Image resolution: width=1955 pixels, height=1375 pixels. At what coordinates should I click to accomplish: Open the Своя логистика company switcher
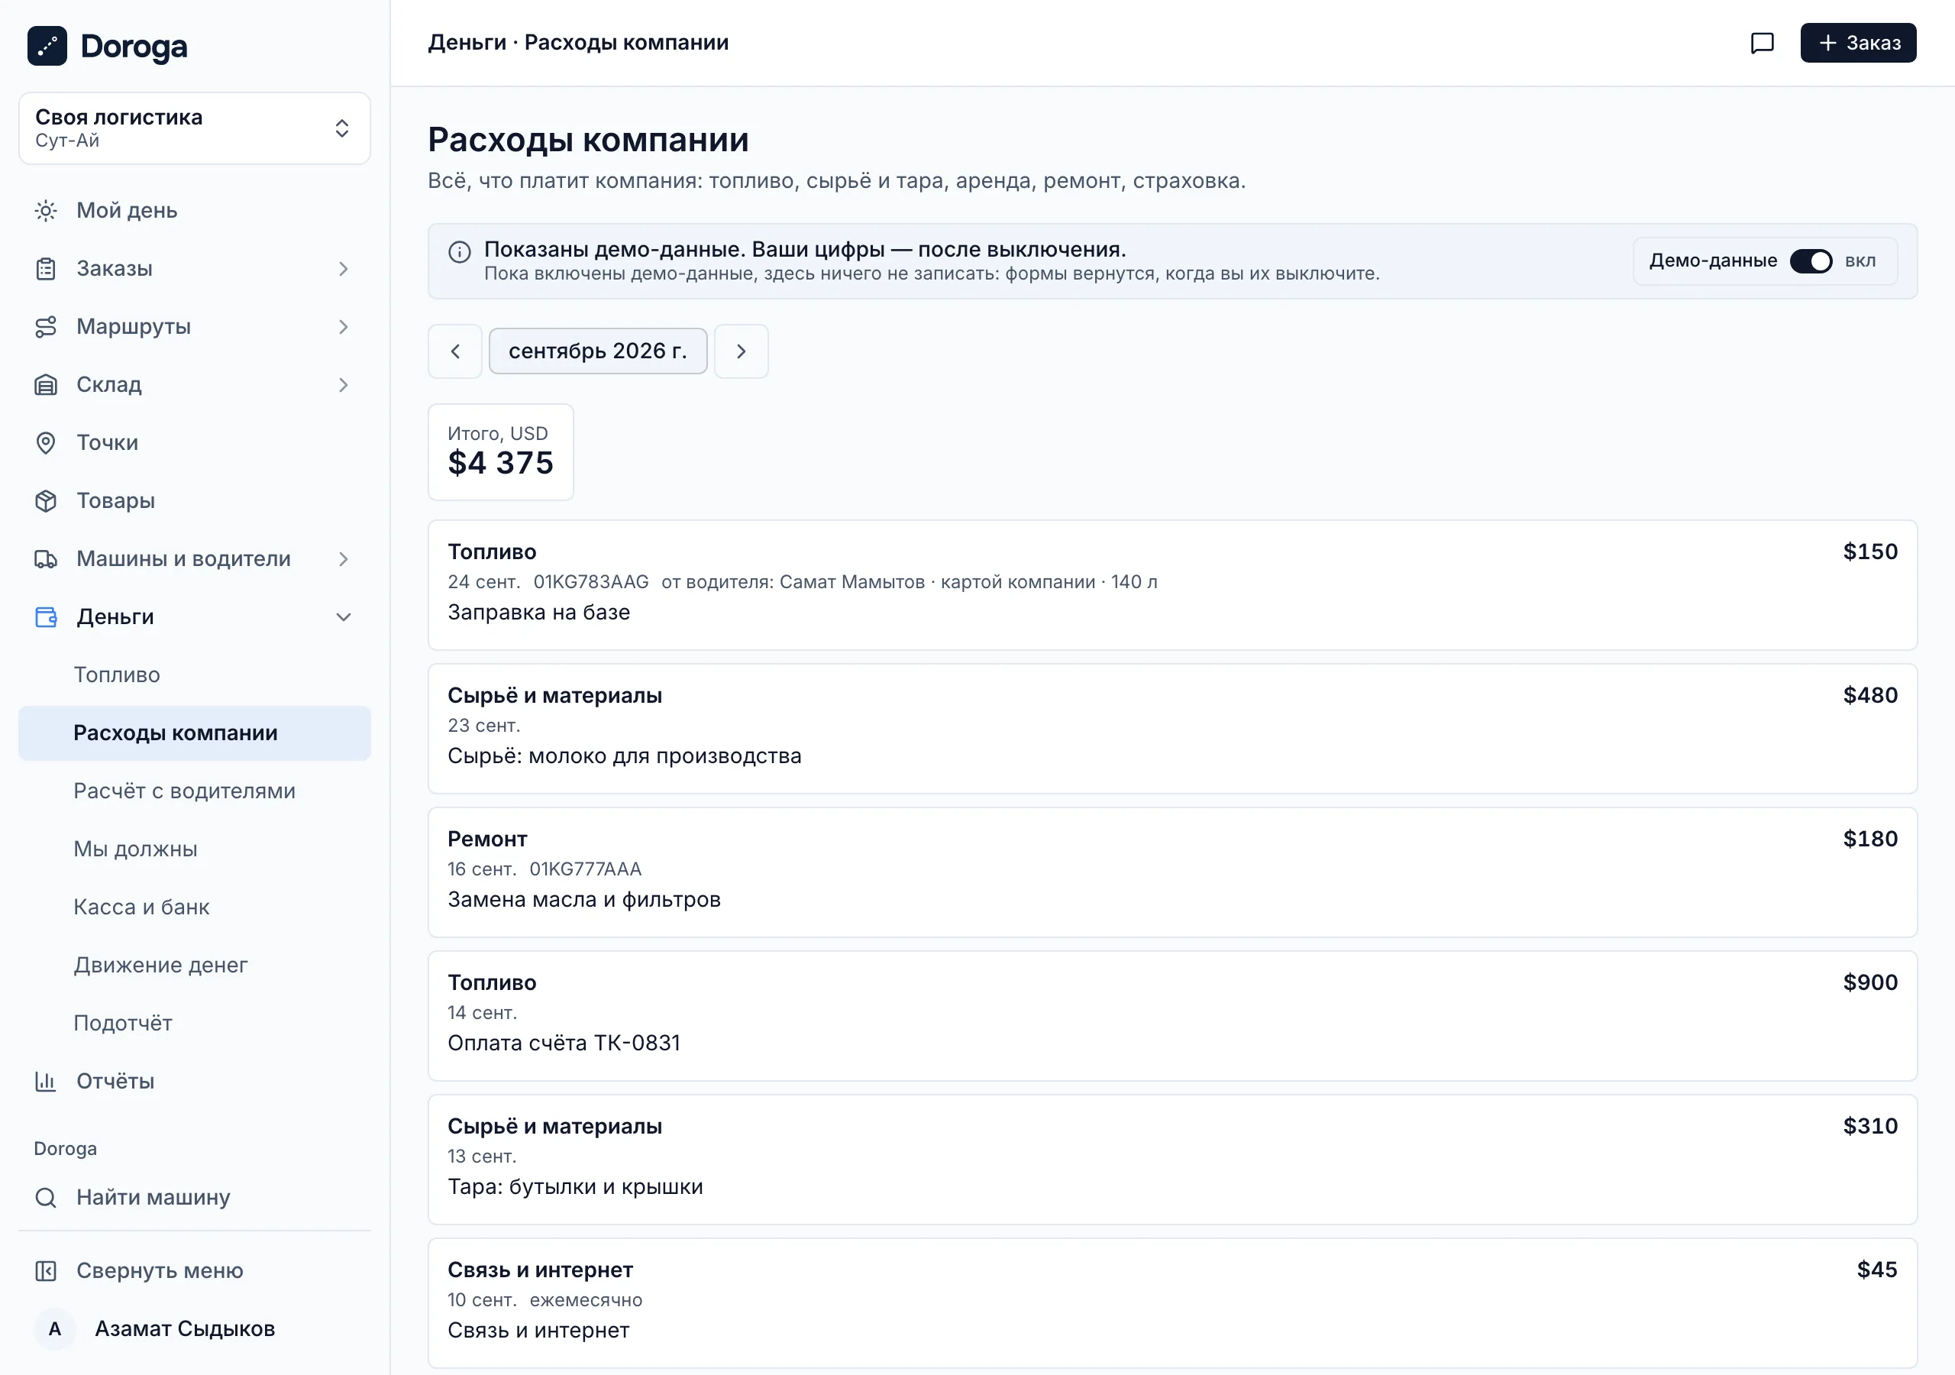194,128
